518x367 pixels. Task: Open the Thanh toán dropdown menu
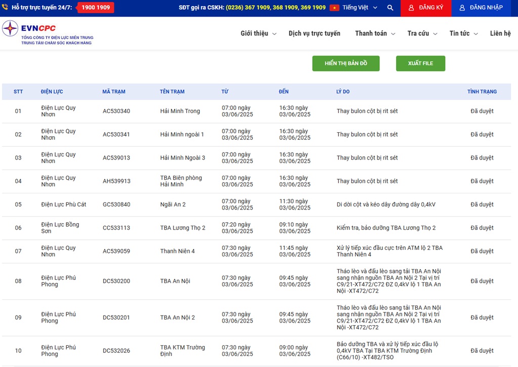tap(375, 33)
